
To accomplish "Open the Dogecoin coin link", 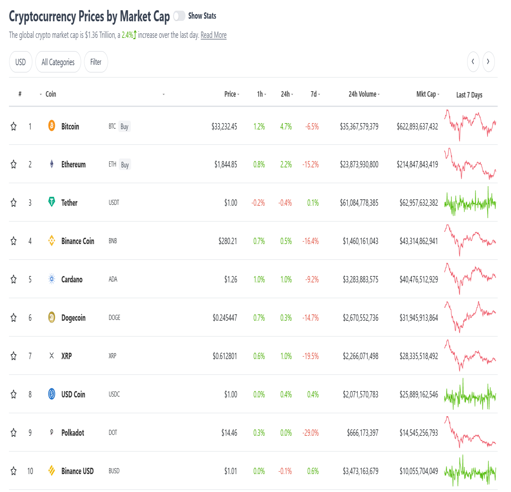I will coord(73,318).
